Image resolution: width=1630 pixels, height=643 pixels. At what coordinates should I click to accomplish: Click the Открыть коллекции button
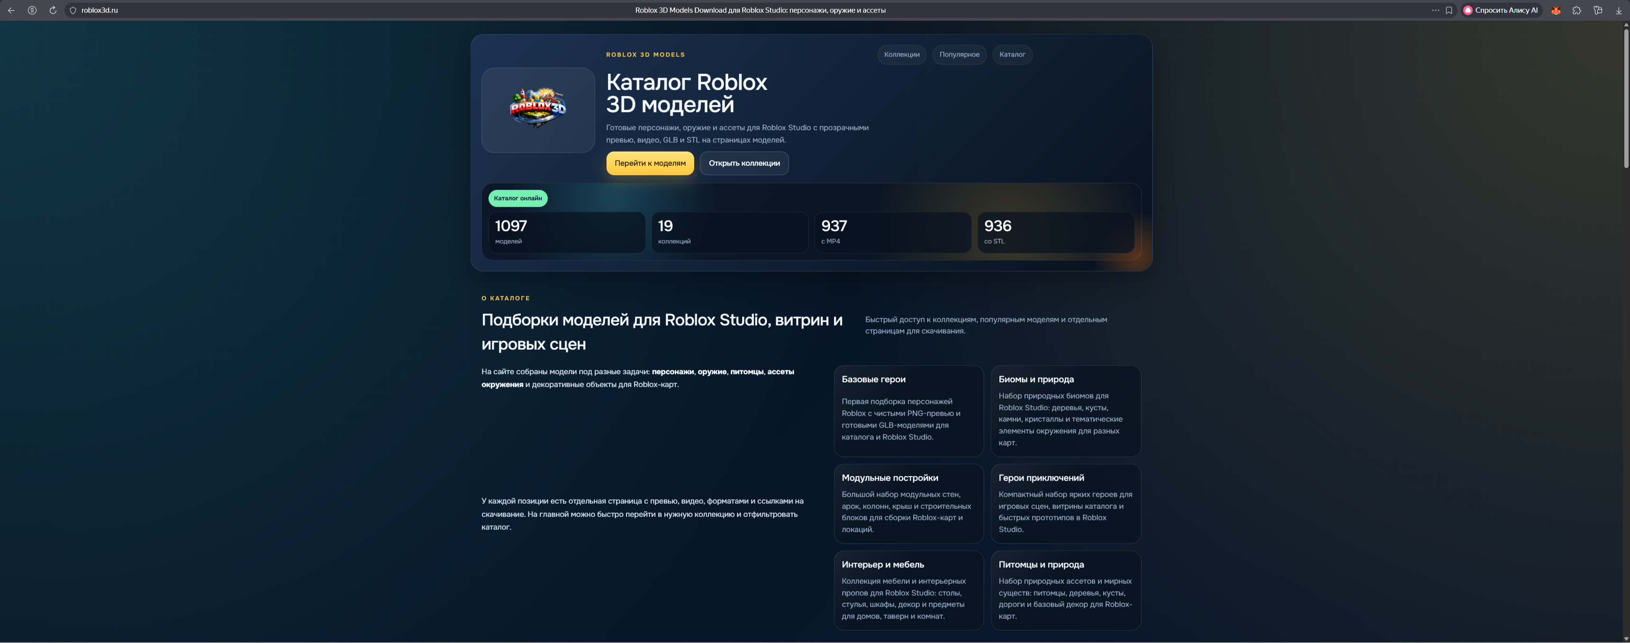pos(744,163)
